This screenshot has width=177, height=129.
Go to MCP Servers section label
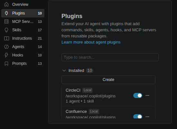(x=23, y=22)
